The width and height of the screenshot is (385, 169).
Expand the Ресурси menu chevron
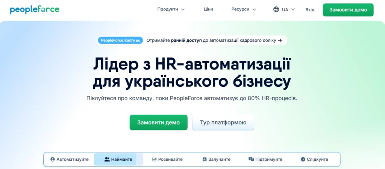click(x=254, y=9)
